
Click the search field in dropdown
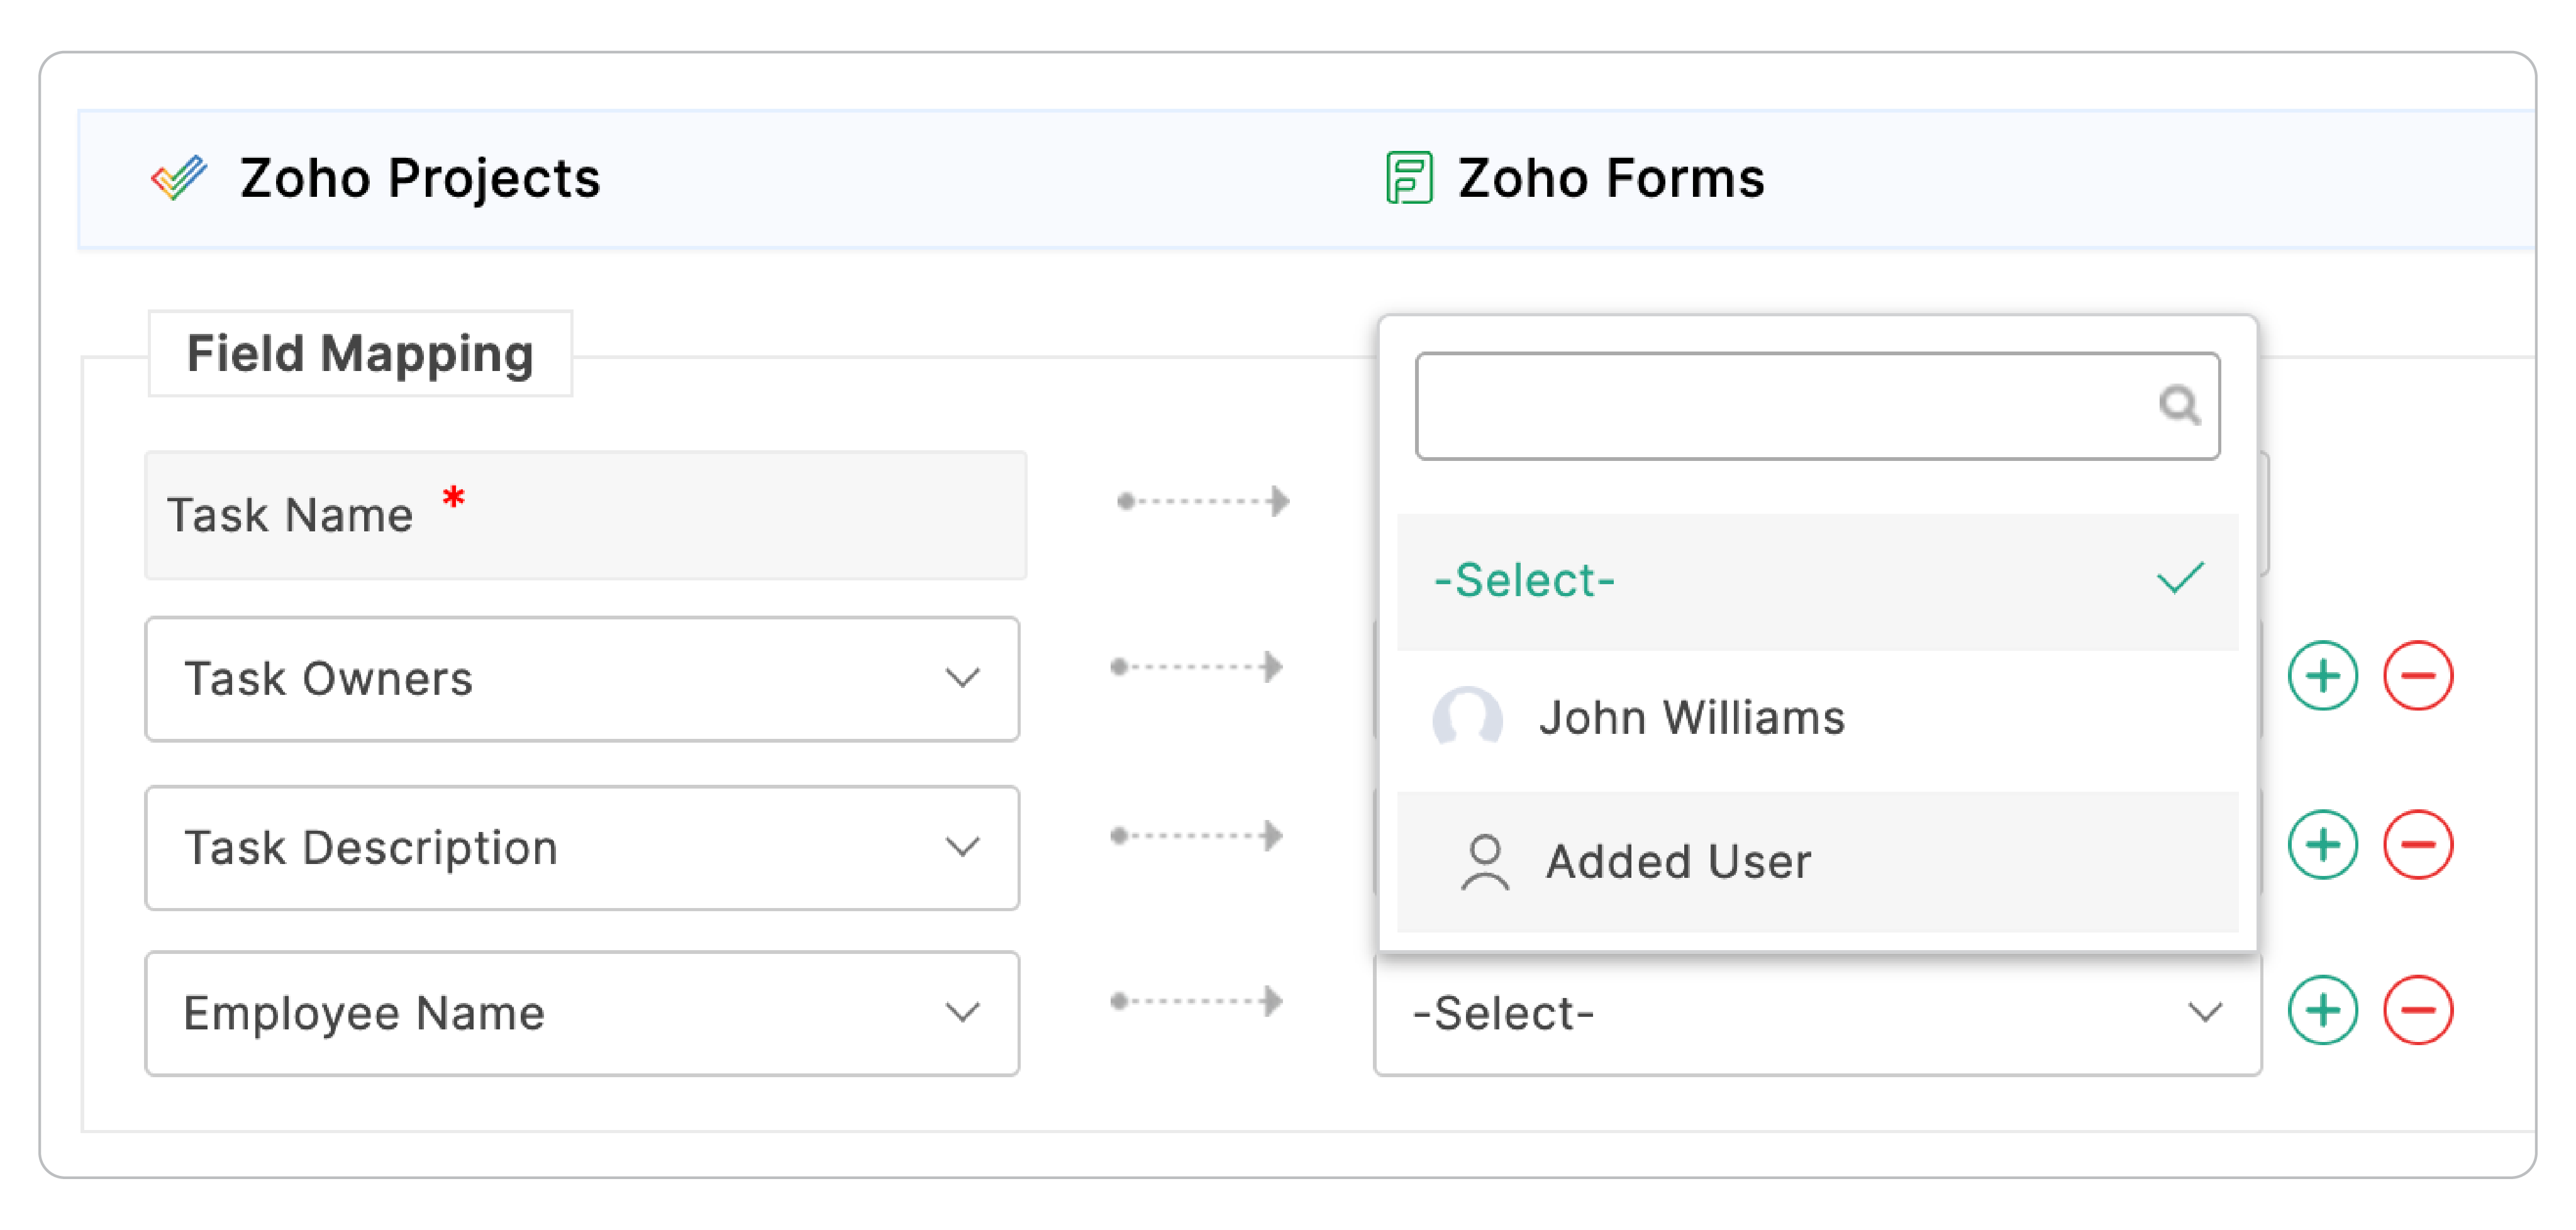[1780, 406]
